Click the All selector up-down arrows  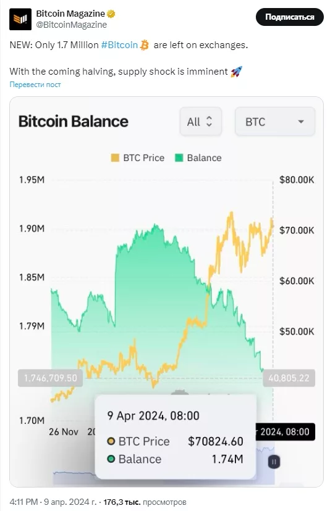pyautogui.click(x=209, y=122)
